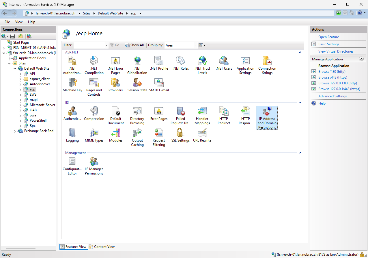
Task: Open Basic Settings action link
Action: pyautogui.click(x=330, y=44)
